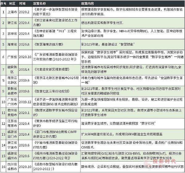The height and width of the screenshot is (173, 185).
Task: Select the cell 广东省 in row 6
Action: pyautogui.click(x=12, y=57)
